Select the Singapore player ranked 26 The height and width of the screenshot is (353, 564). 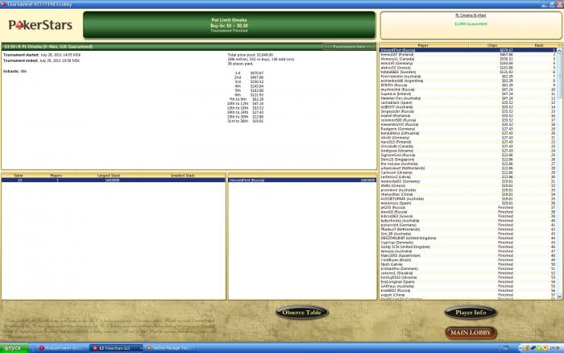(x=468, y=160)
